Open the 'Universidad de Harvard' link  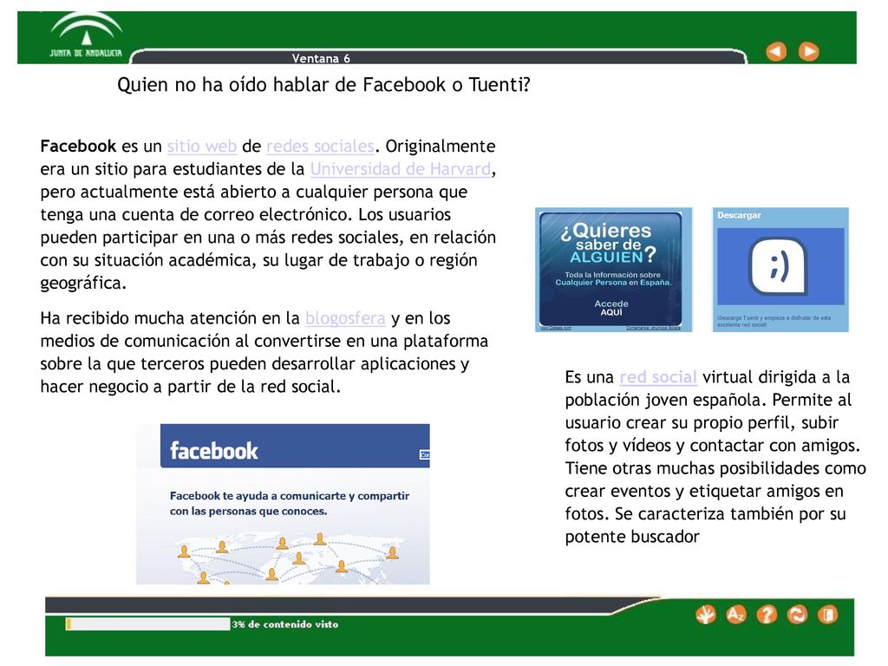click(x=401, y=169)
